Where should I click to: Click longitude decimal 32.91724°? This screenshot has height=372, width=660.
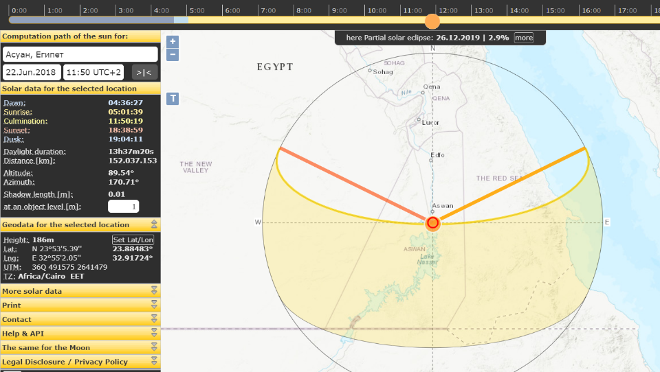pyautogui.click(x=132, y=258)
